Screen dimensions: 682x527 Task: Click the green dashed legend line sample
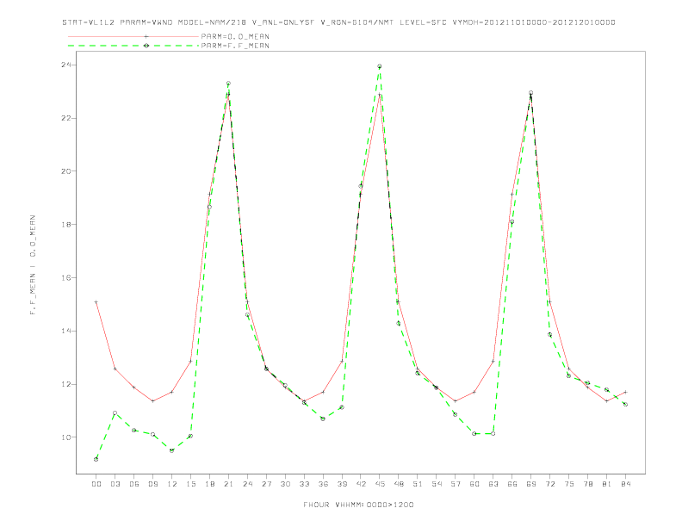tap(133, 46)
